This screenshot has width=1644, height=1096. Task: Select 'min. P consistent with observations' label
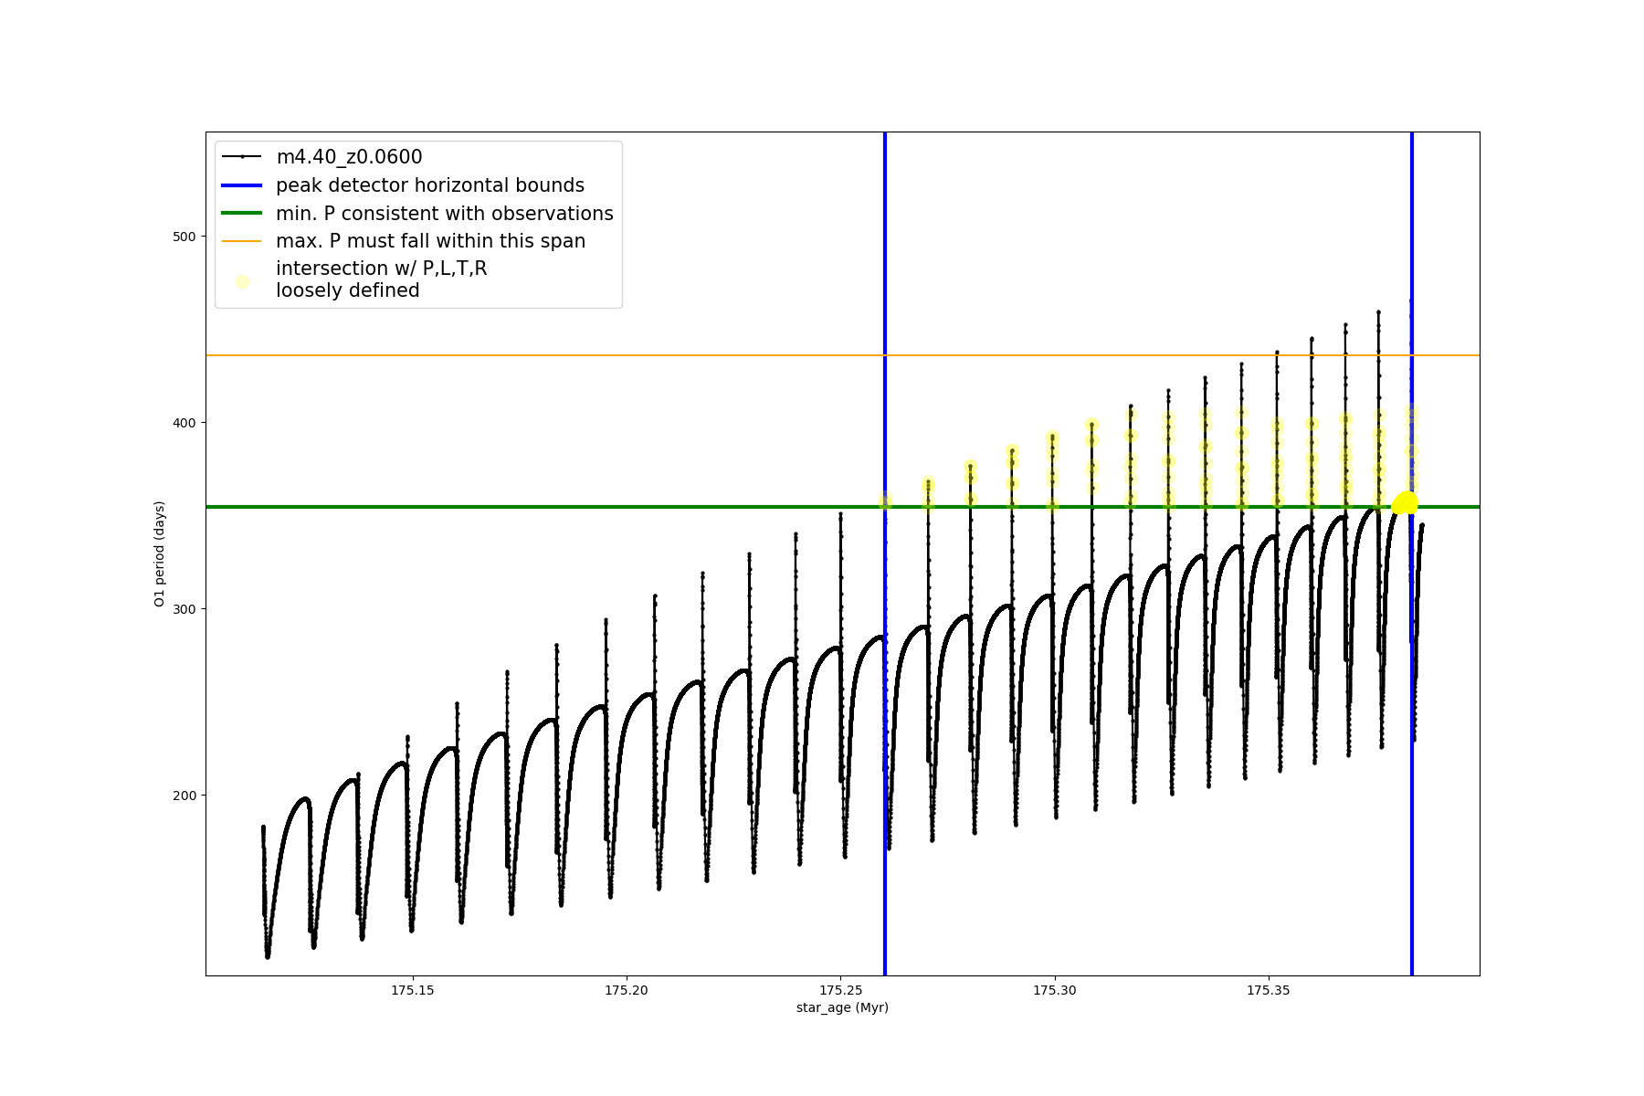[x=444, y=214]
